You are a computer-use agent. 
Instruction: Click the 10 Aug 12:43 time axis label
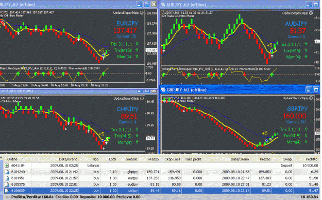pos(59,85)
